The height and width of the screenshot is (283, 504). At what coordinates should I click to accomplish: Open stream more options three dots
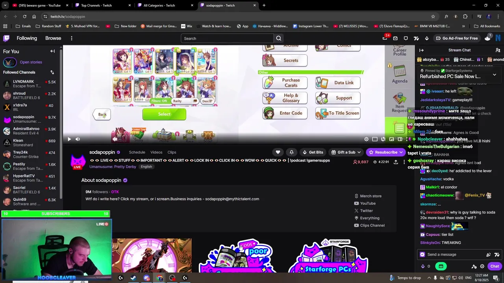(x=404, y=162)
